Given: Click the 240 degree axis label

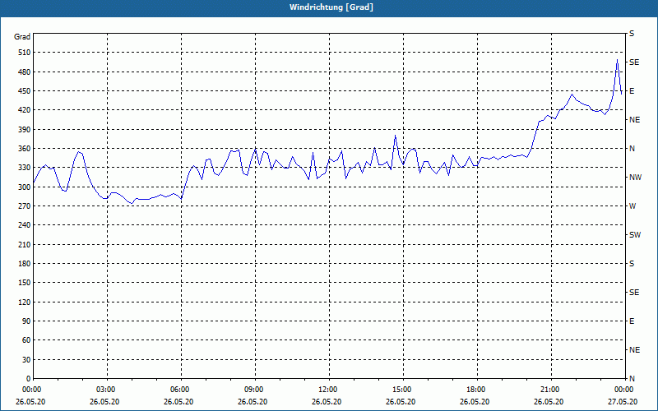Looking at the screenshot, I should tap(25, 225).
